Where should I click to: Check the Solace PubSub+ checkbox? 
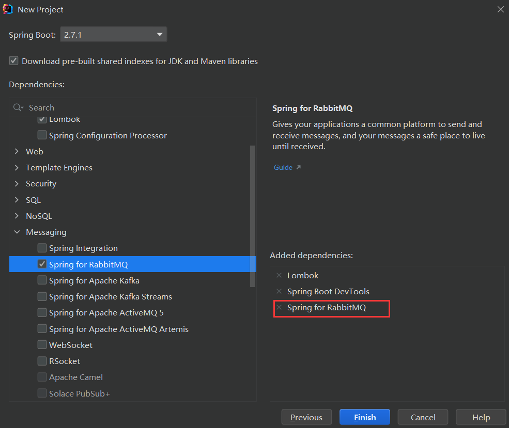pyautogui.click(x=42, y=393)
